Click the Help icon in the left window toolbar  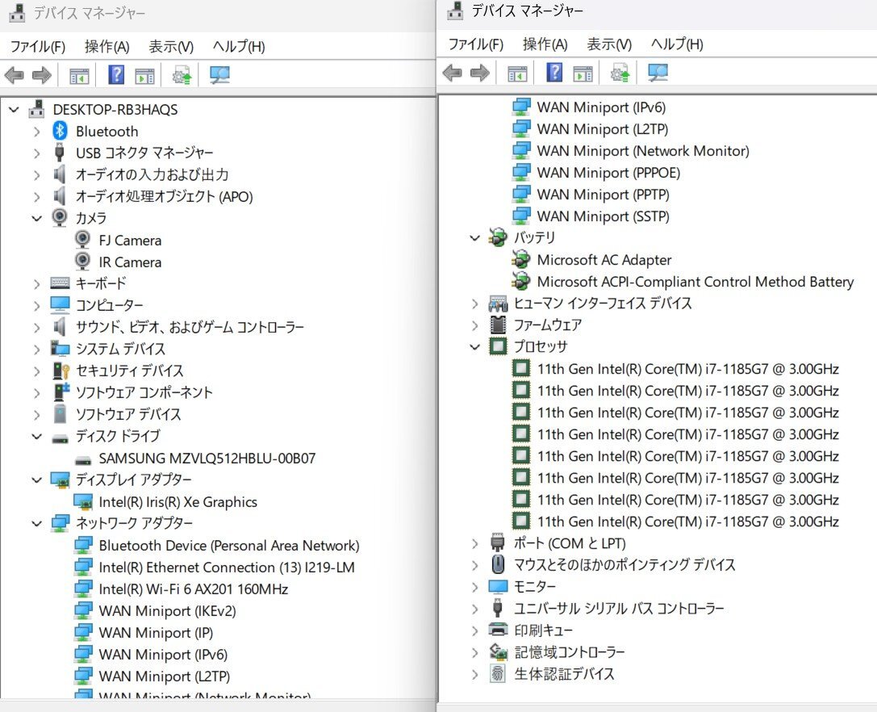[116, 76]
